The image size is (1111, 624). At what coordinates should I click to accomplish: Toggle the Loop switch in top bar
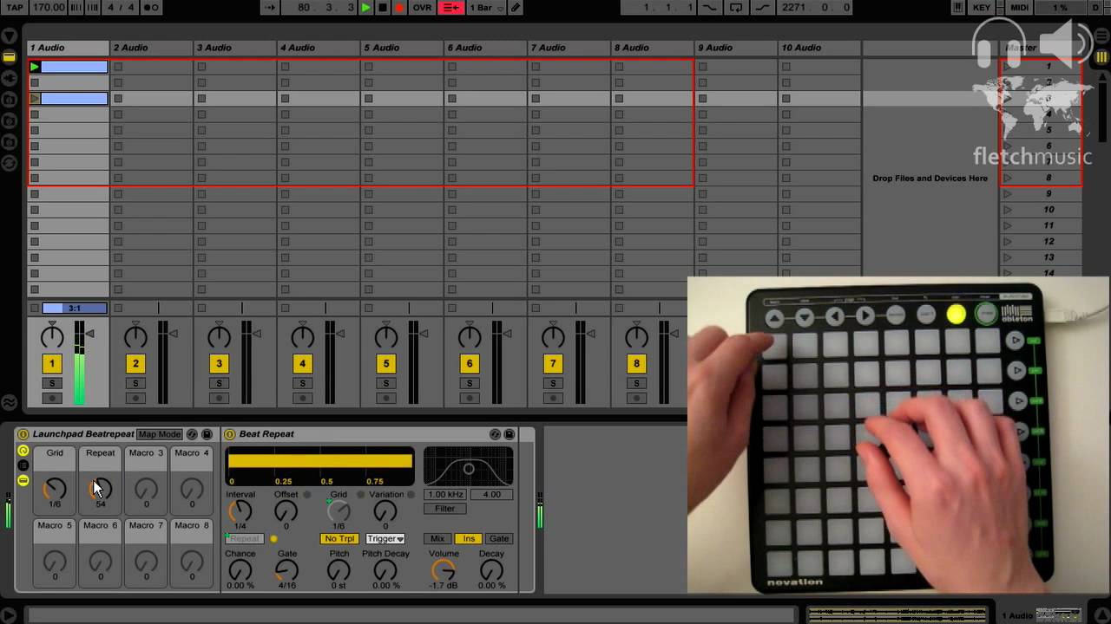click(x=736, y=8)
